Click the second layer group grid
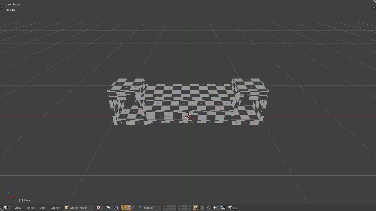This screenshot has width=376, height=211. pyautogui.click(x=185, y=207)
